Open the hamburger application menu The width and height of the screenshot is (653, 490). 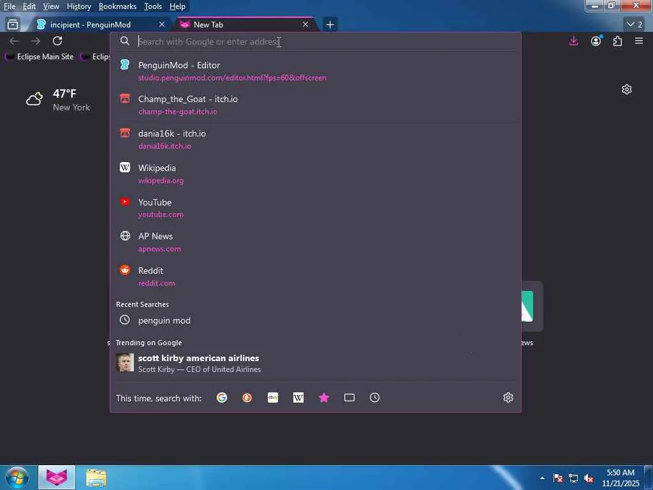pyautogui.click(x=639, y=41)
